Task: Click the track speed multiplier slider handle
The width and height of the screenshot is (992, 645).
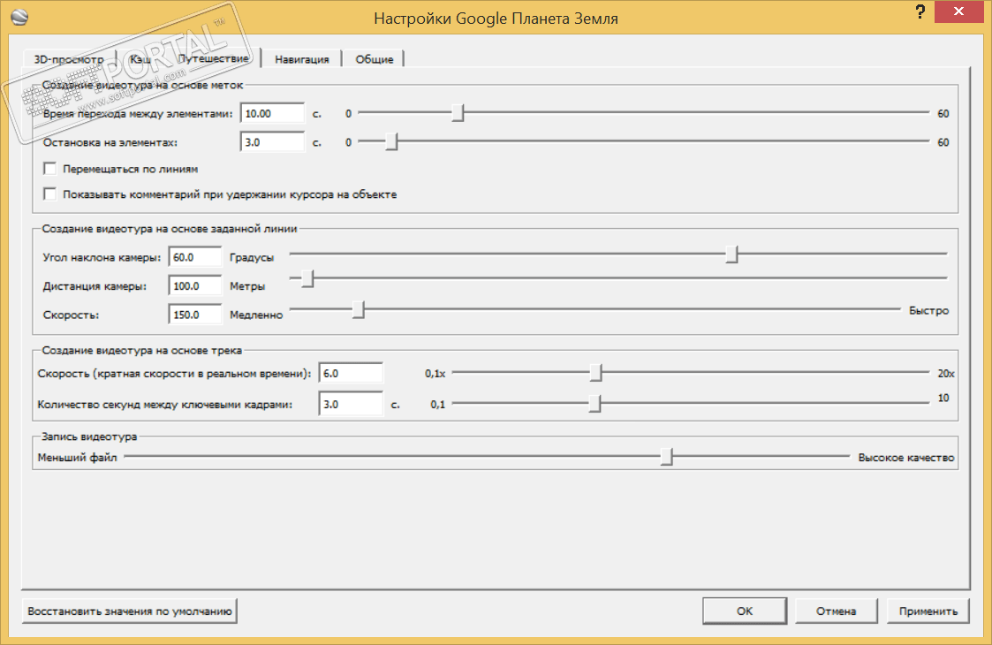Action: click(x=596, y=373)
